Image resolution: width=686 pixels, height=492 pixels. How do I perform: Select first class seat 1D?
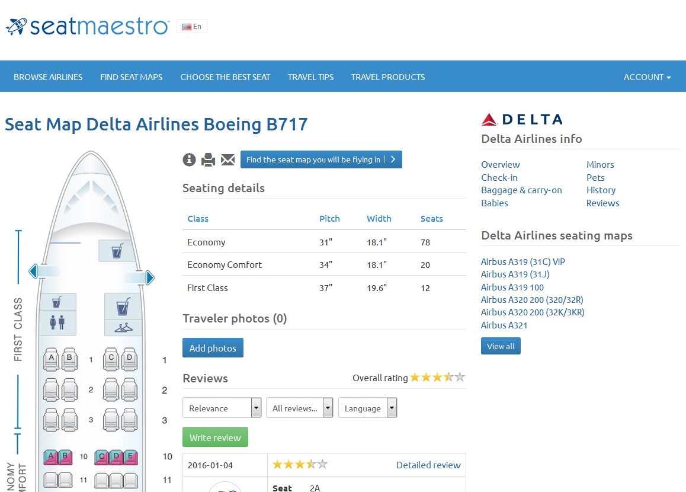click(x=129, y=359)
